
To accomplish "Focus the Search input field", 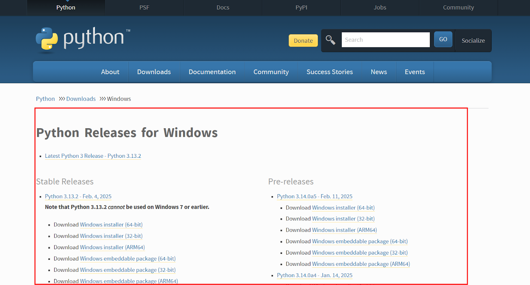I will point(386,40).
